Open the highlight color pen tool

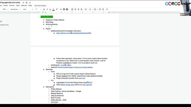tap(57, 9)
